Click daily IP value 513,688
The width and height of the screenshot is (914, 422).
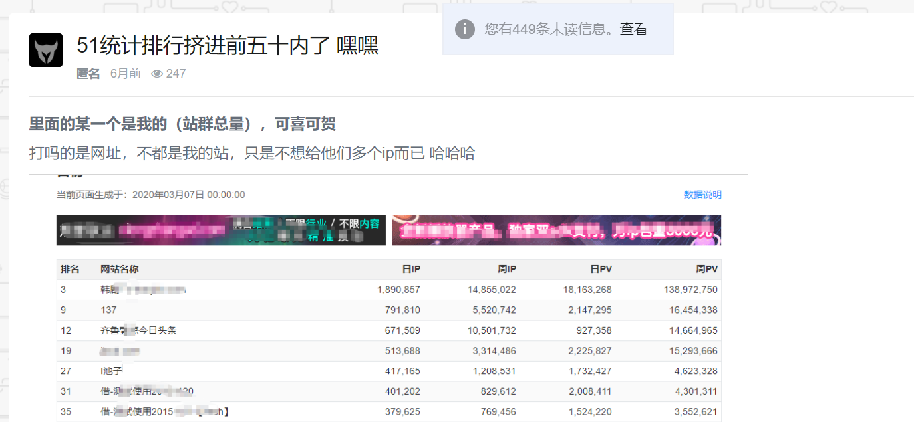click(402, 350)
